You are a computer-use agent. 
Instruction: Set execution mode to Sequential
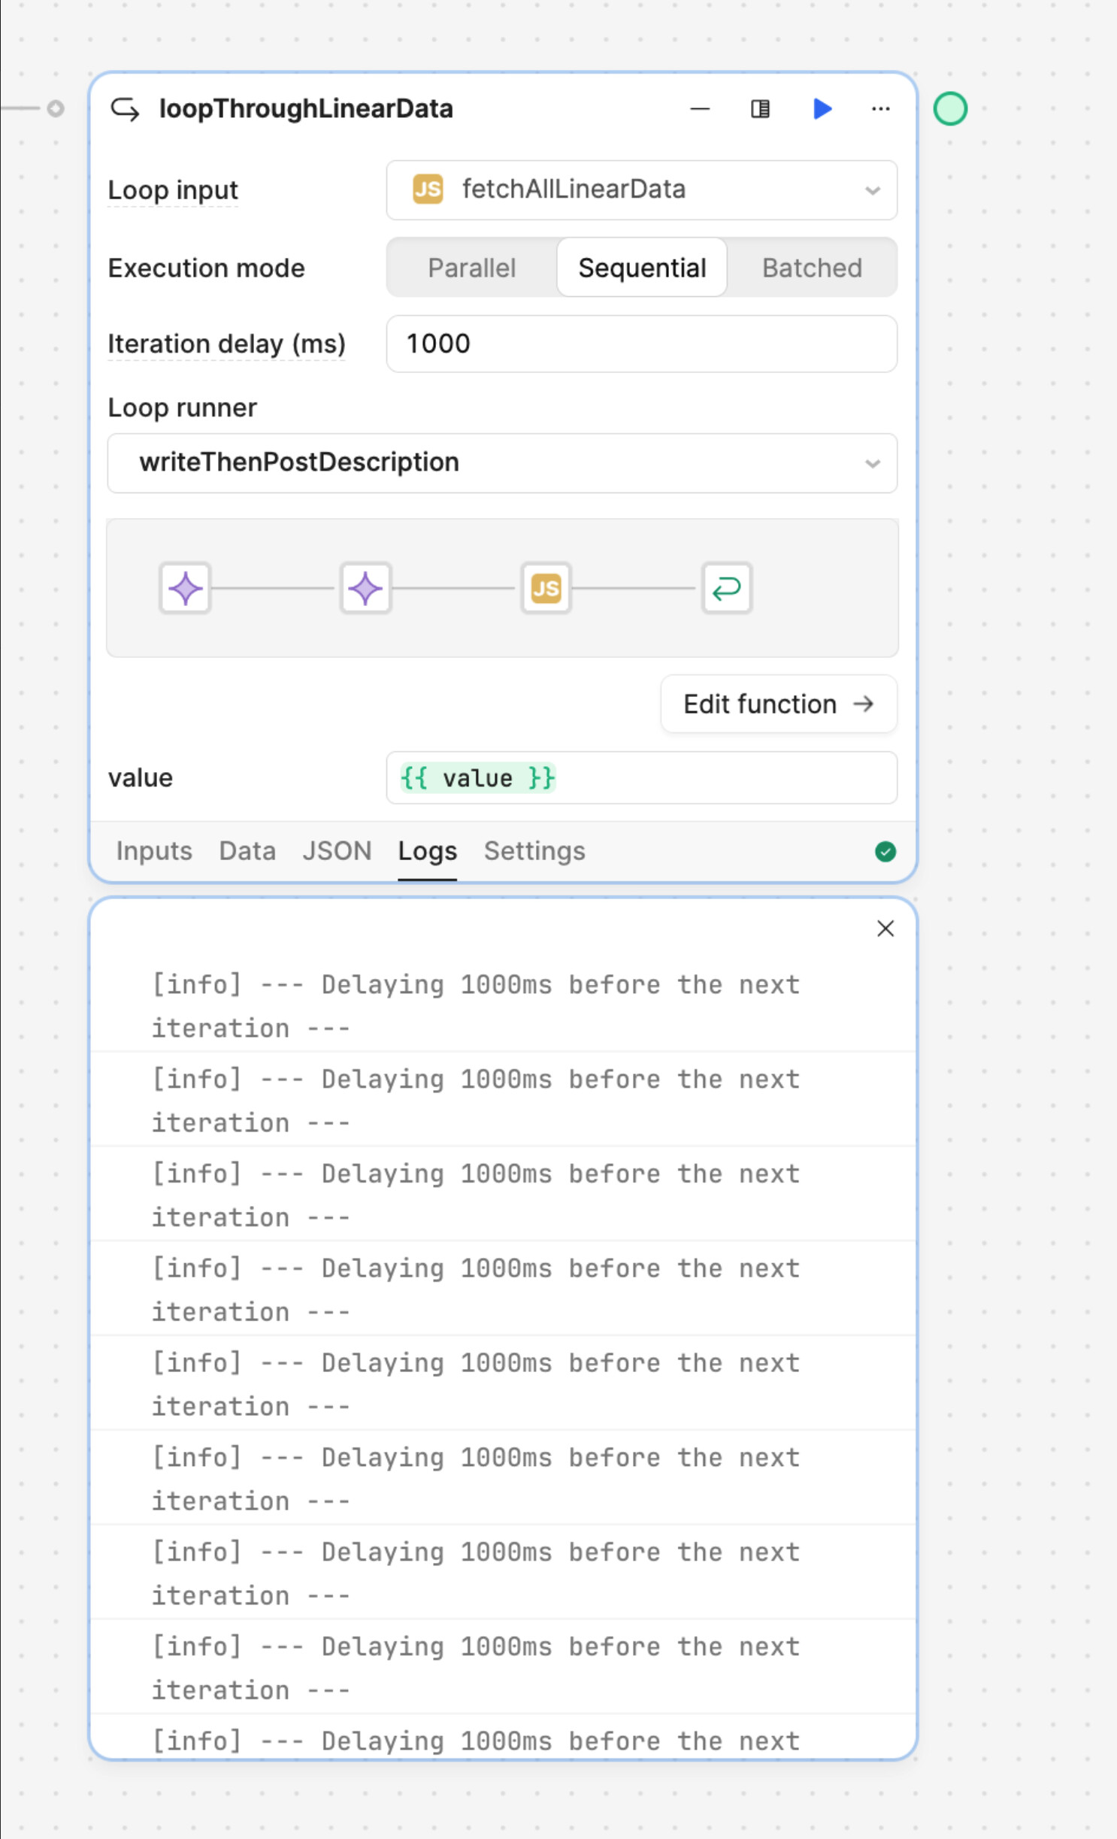pos(642,268)
